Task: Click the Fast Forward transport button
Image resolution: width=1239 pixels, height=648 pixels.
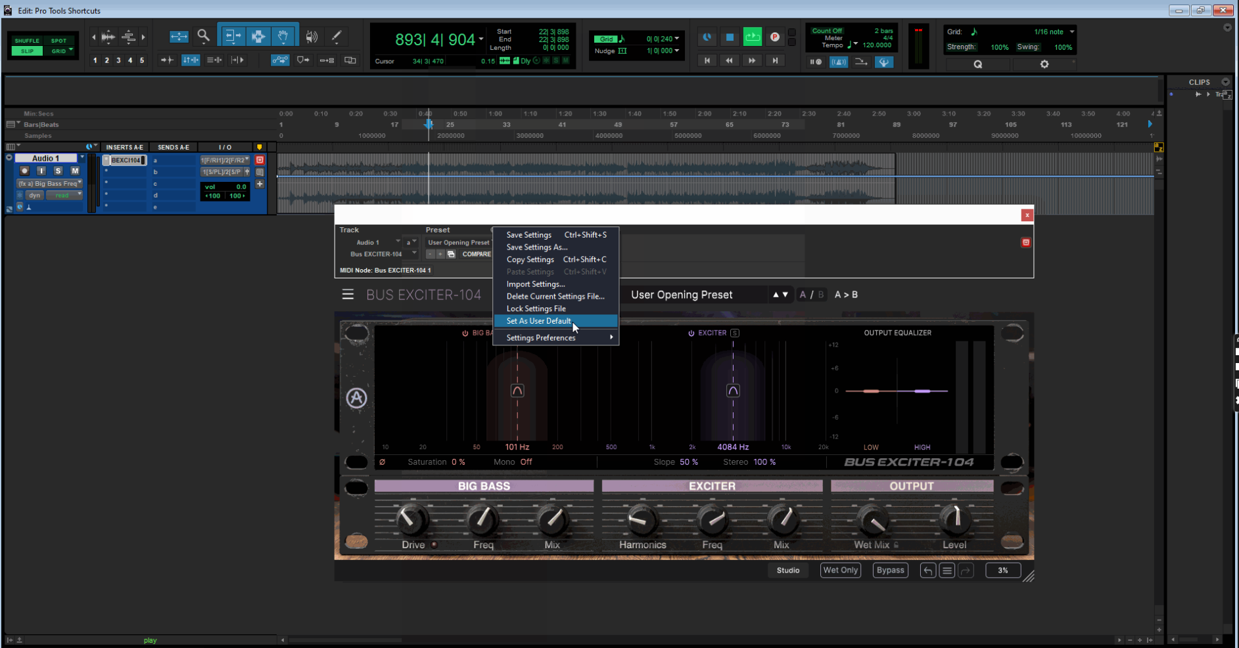Action: (752, 60)
